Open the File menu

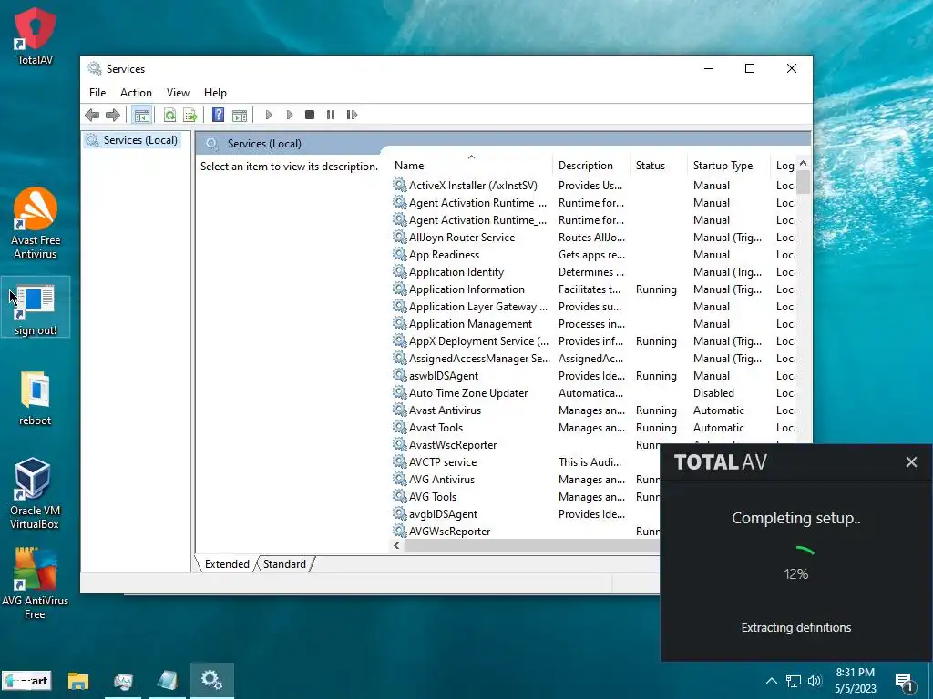pyautogui.click(x=97, y=93)
